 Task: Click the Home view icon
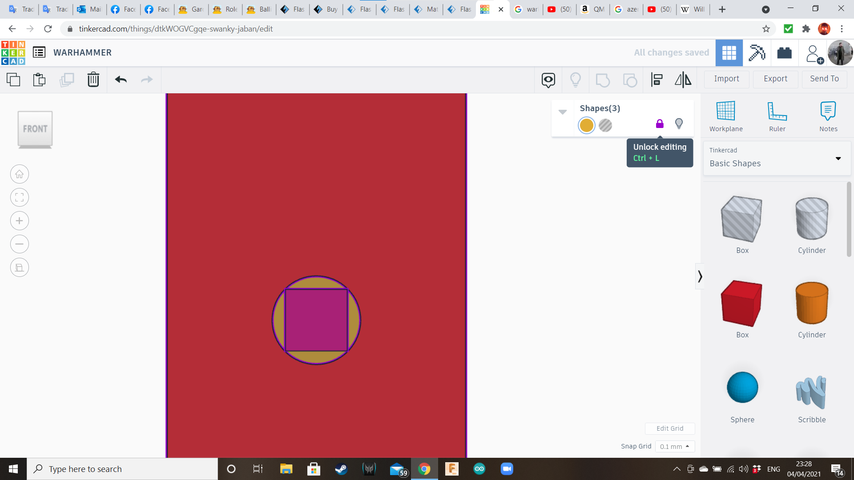click(20, 174)
